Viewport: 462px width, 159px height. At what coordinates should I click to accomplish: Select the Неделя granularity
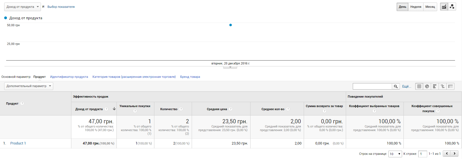(416, 7)
